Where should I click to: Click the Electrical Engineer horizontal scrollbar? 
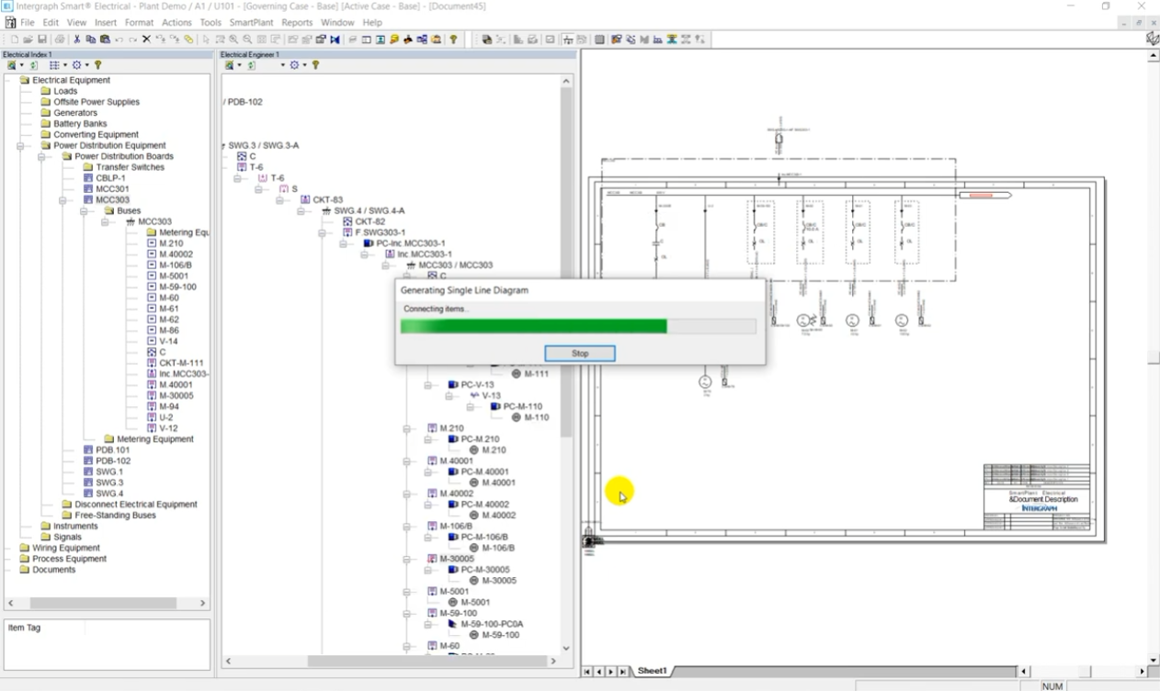point(391,661)
